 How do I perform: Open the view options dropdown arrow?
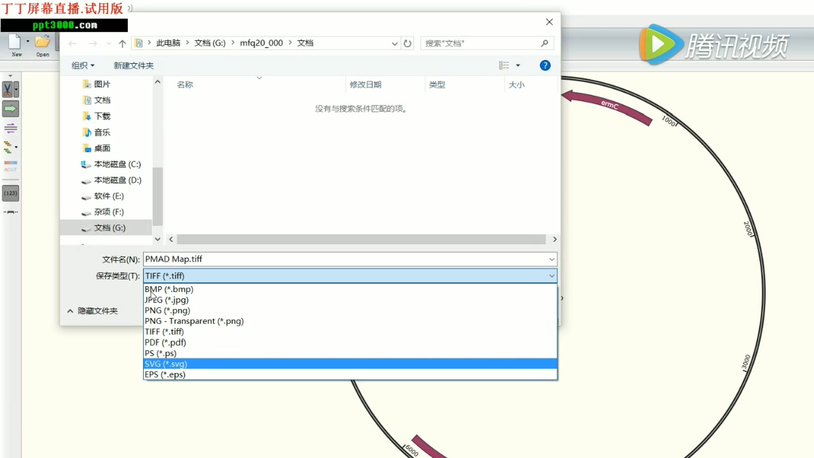(518, 65)
